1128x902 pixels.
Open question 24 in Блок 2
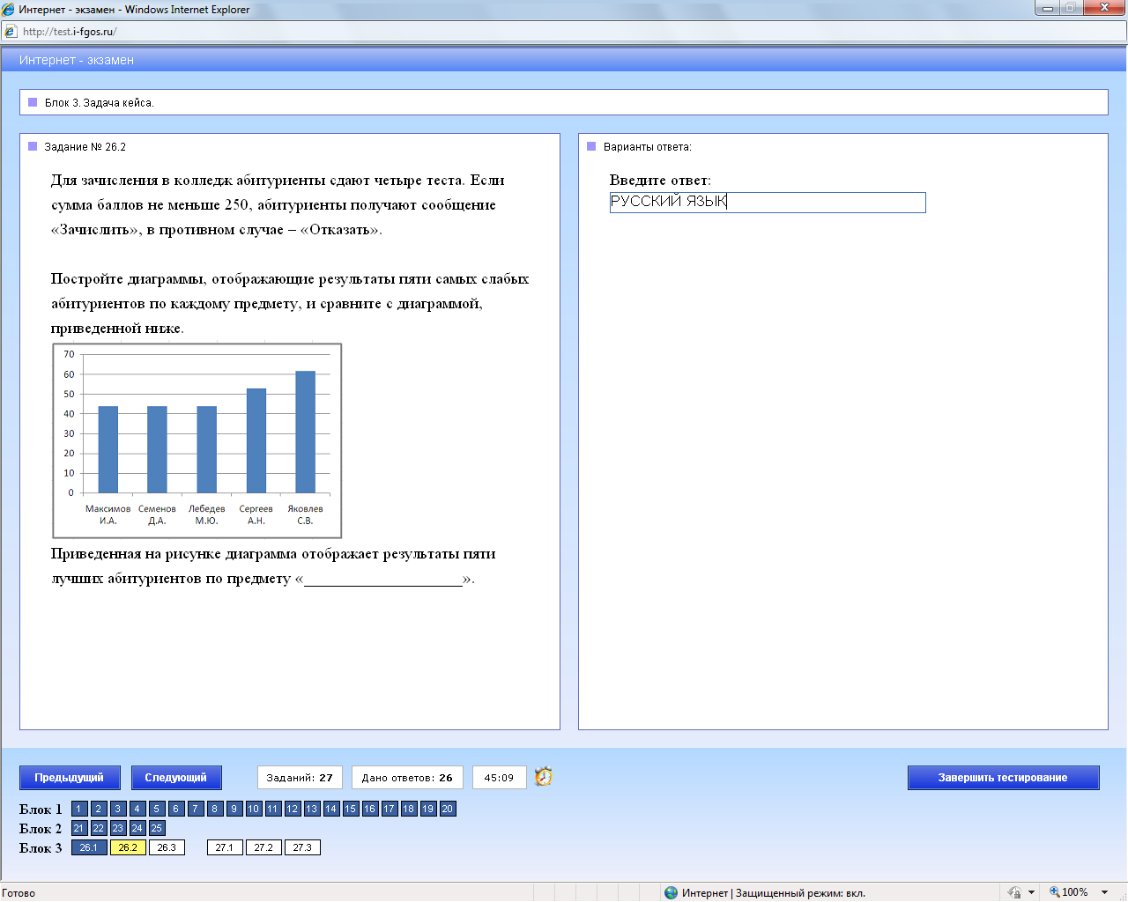137,828
